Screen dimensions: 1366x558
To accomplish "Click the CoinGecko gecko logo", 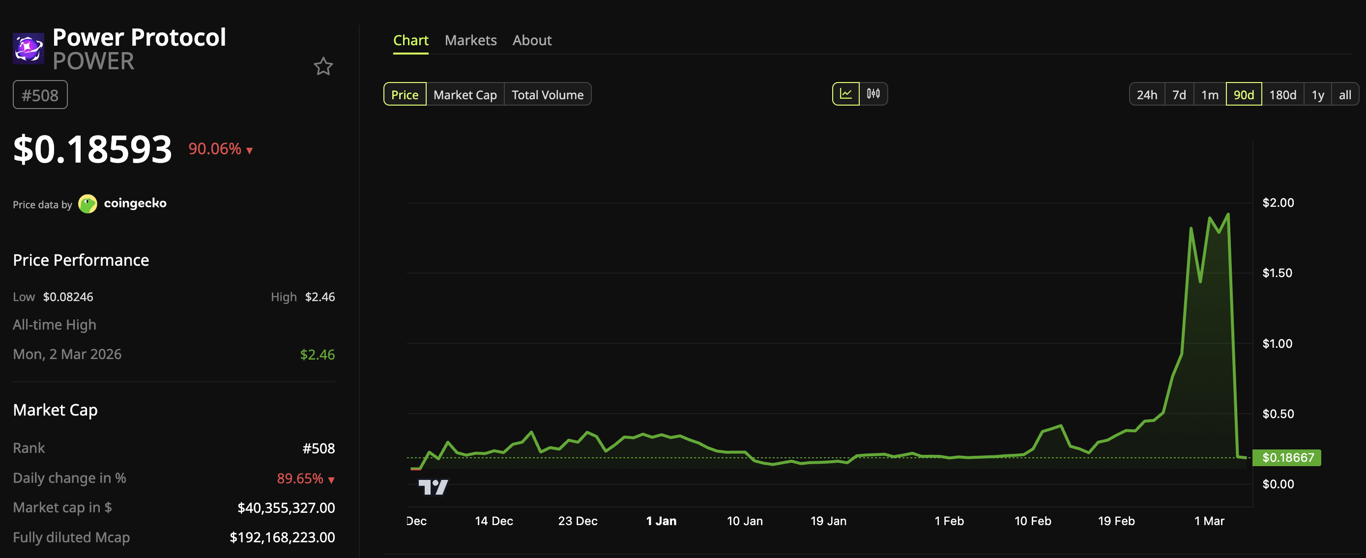I will point(87,203).
